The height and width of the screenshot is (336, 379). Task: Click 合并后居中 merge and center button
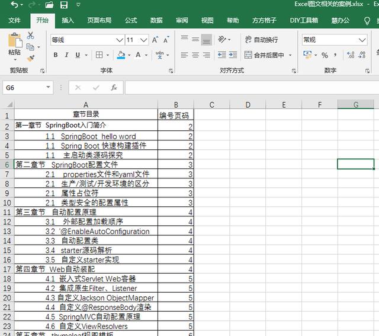coord(264,55)
